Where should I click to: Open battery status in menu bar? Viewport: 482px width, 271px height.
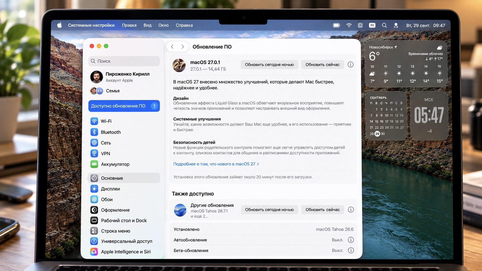click(x=336, y=25)
